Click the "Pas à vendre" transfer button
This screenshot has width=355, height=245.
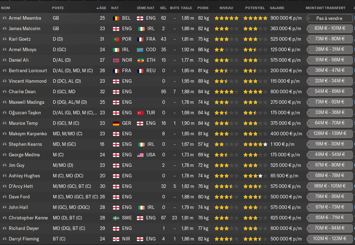329,18
